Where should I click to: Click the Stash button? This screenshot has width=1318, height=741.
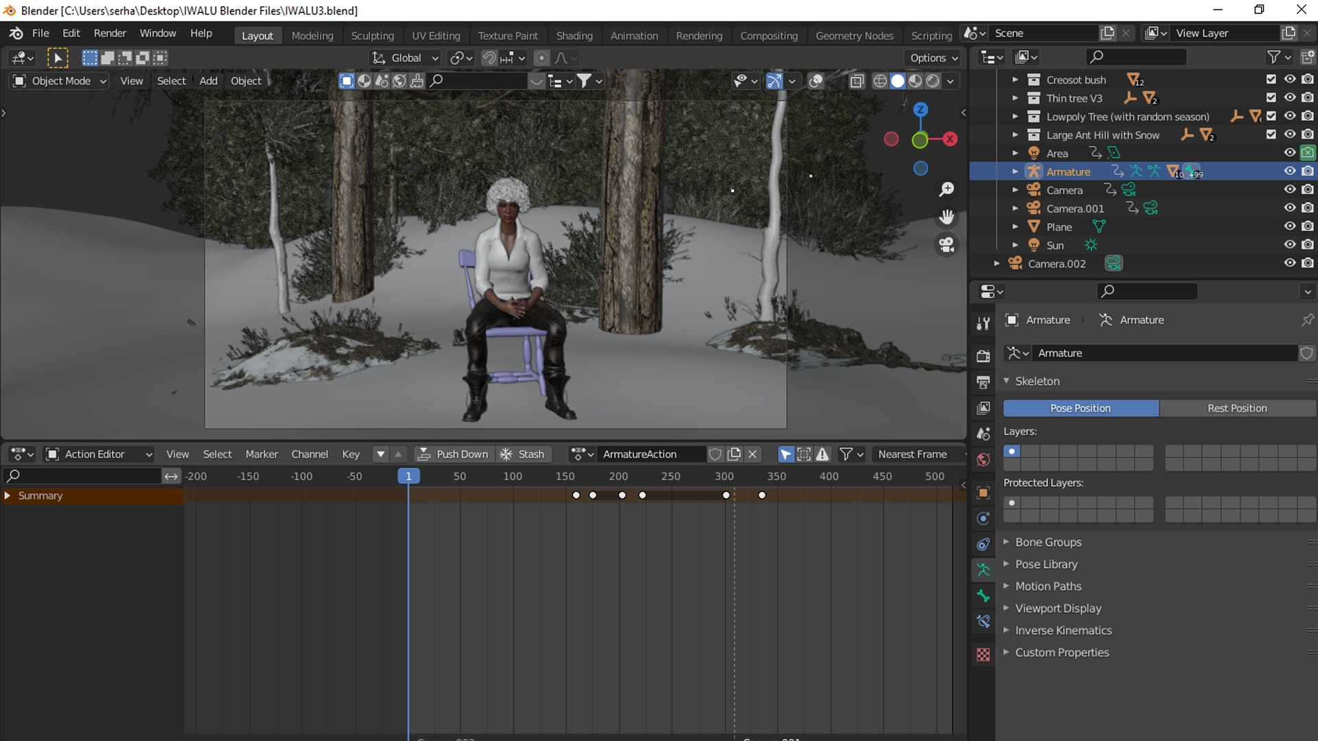pos(523,454)
